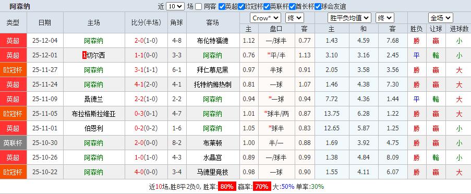
Task: Click the 2-2(1-0) score versus 桑德兰
Action: point(146,99)
